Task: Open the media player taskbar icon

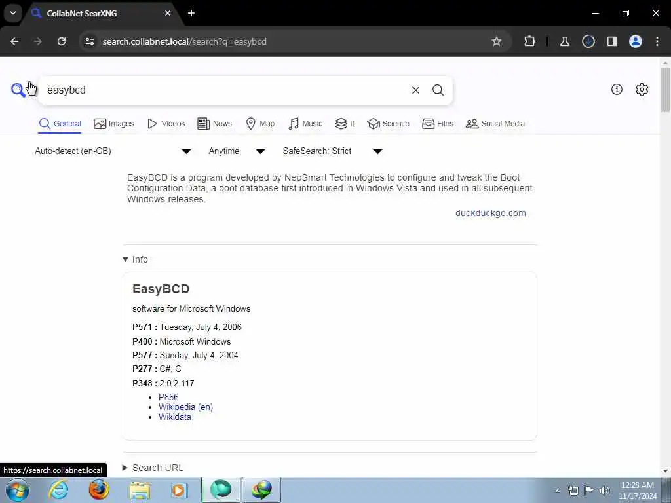Action: pyautogui.click(x=180, y=490)
